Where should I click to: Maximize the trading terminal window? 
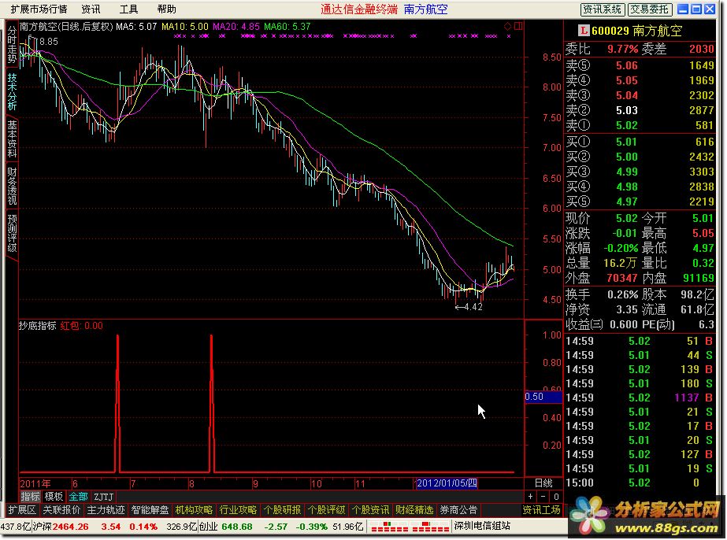[696, 9]
